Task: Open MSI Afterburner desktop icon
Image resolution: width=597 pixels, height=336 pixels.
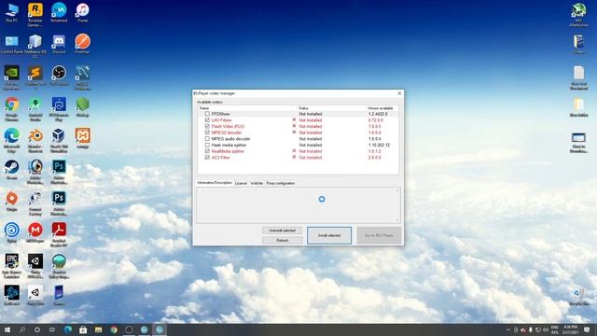Action: pos(578,15)
